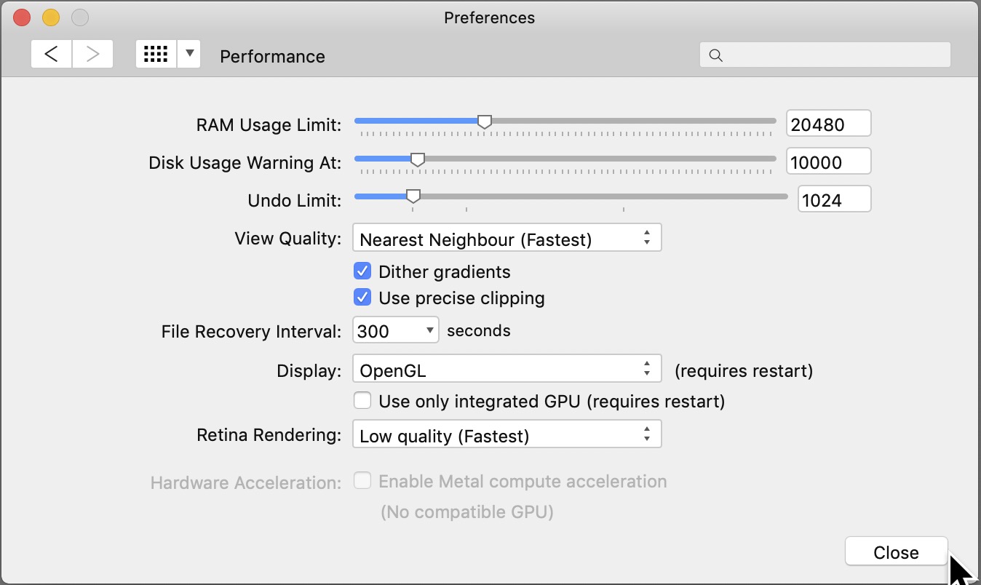Click the red close window button

22,17
